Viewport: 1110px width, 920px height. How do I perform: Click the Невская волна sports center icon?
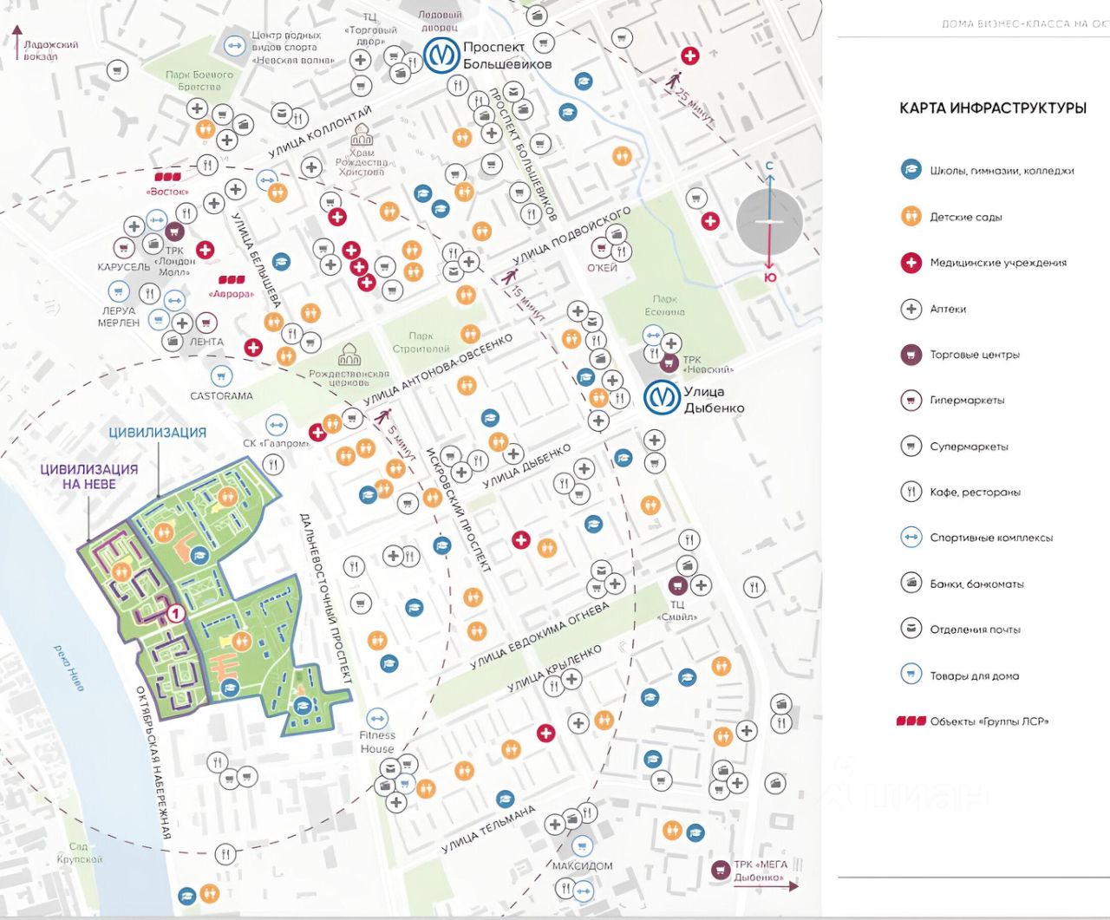[234, 45]
